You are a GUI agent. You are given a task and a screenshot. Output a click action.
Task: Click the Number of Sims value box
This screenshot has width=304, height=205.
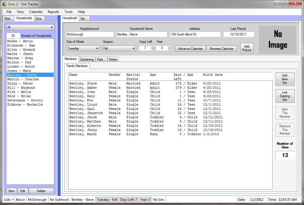point(285,155)
